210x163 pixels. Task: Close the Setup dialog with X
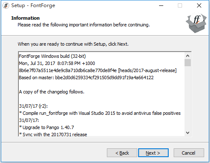click(199, 5)
